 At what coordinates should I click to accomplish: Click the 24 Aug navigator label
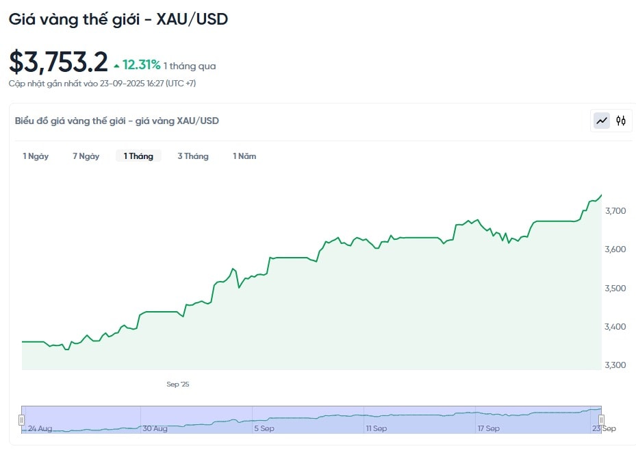point(40,428)
